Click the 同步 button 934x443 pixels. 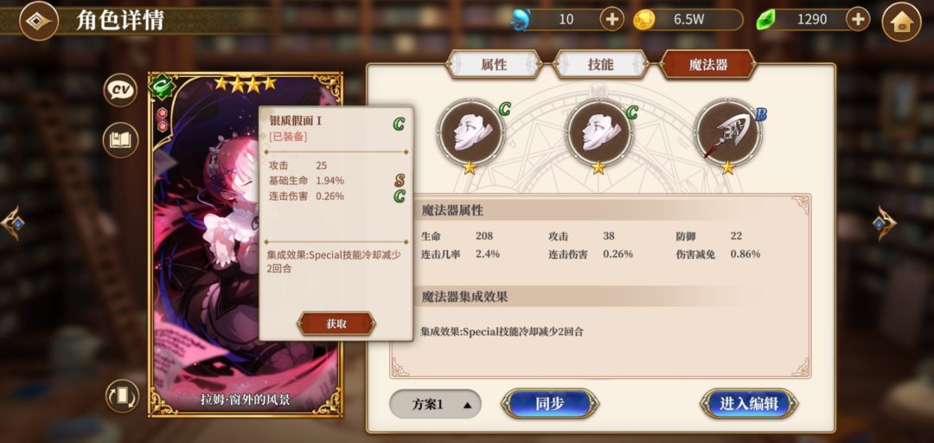[550, 404]
